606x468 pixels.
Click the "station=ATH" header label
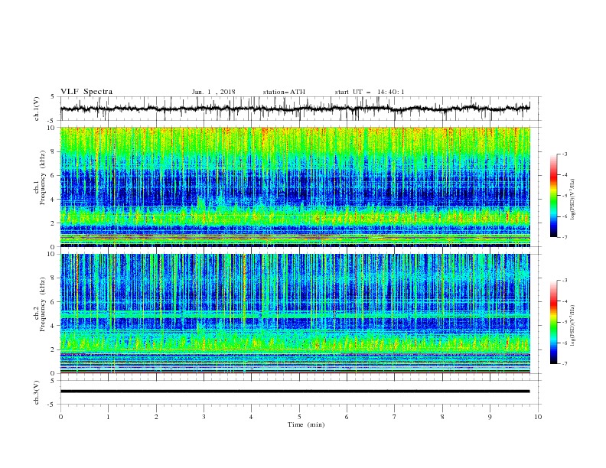(284, 92)
